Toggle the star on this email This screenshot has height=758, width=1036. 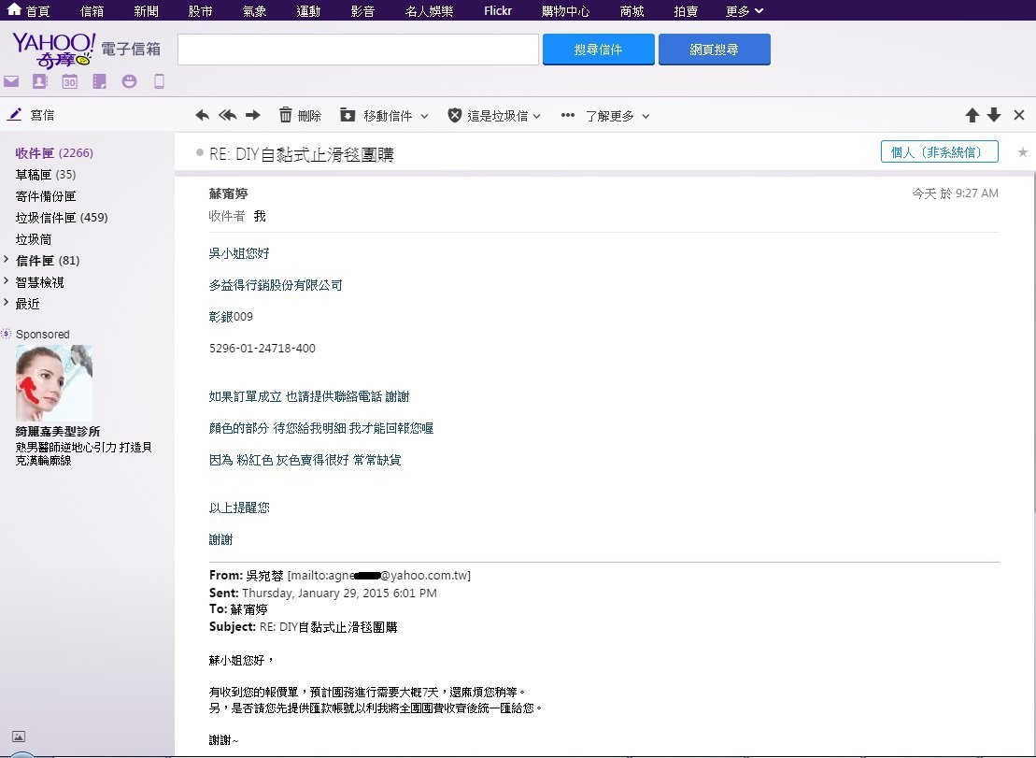pyautogui.click(x=1022, y=152)
